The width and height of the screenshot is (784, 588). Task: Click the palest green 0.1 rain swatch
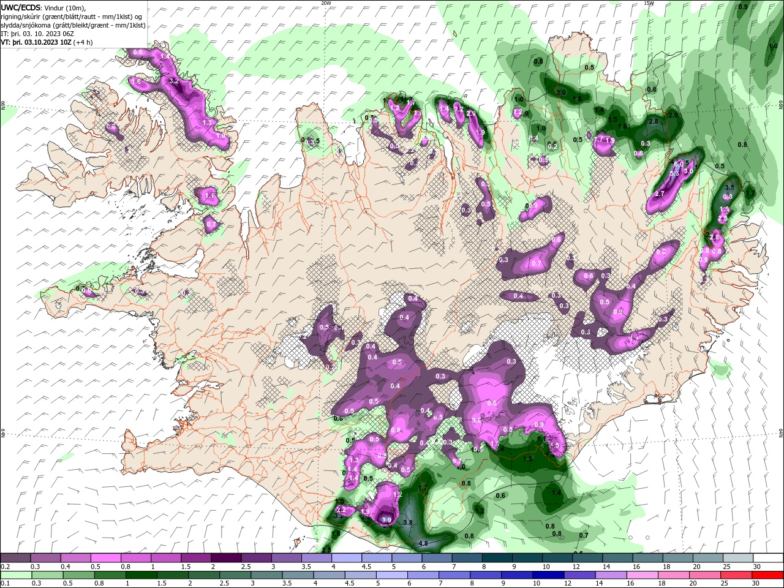coord(16,575)
